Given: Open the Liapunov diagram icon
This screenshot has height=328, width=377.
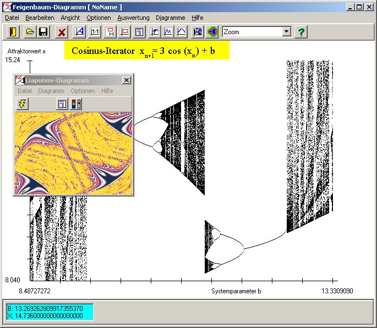Looking at the screenshot, I should [198, 32].
